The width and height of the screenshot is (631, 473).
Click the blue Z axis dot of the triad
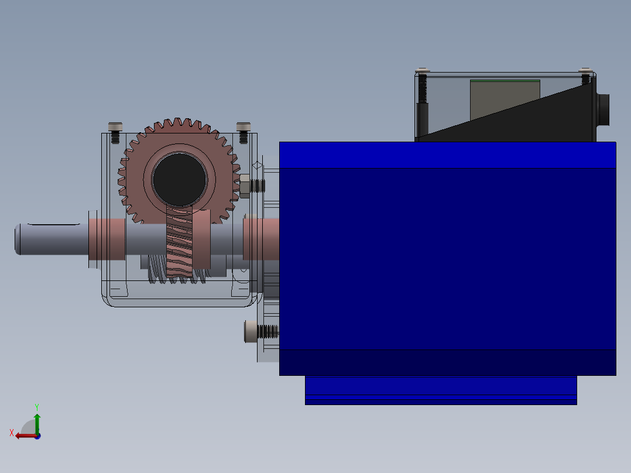(x=37, y=436)
